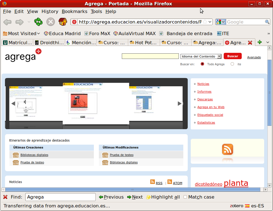This screenshot has height=211, width=273.
Task: Open the Estadisticas link
Action: 206,123
